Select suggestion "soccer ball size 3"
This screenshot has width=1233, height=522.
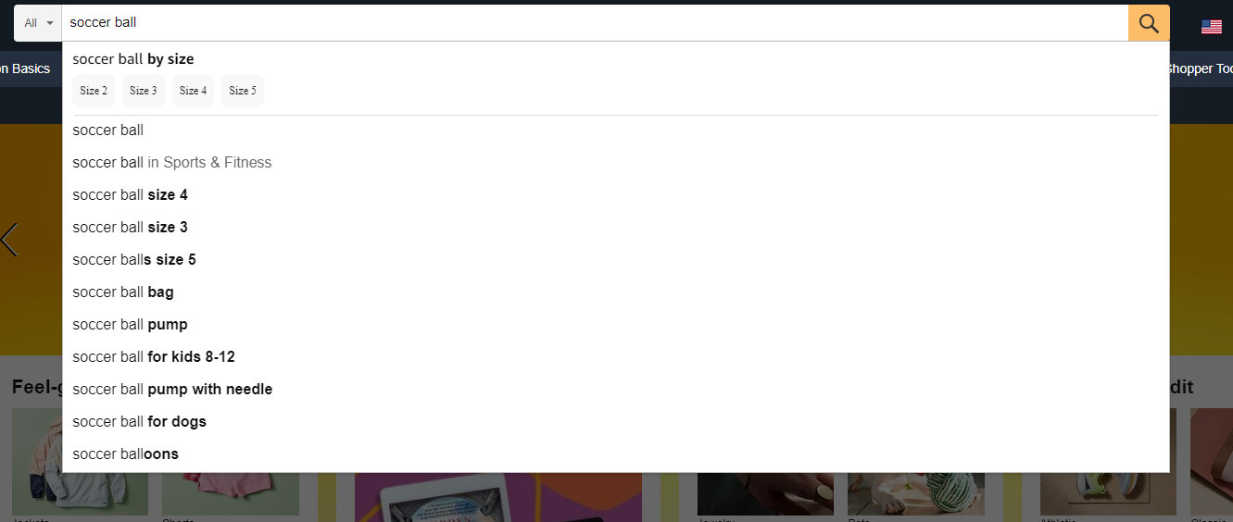click(616, 228)
